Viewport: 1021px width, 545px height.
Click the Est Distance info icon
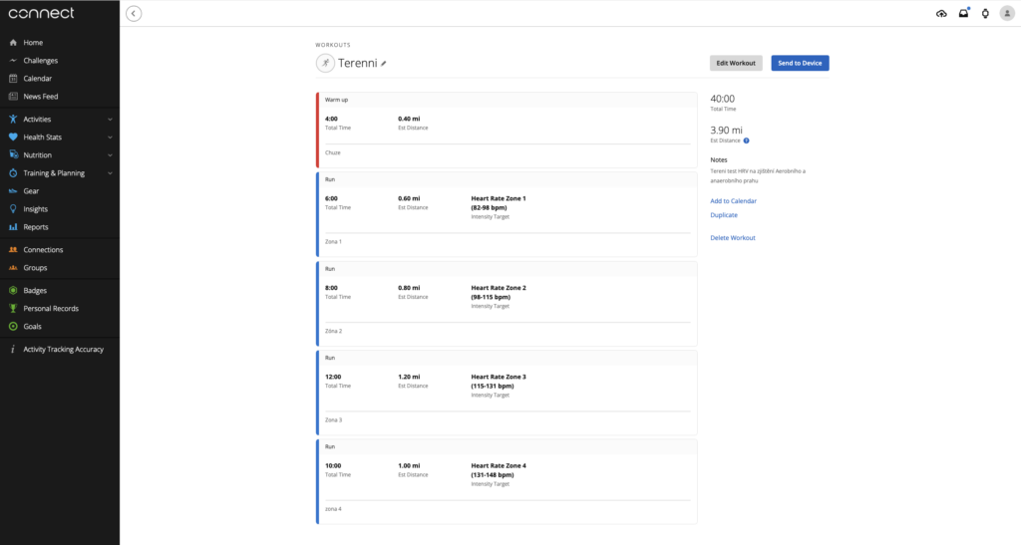tap(747, 140)
